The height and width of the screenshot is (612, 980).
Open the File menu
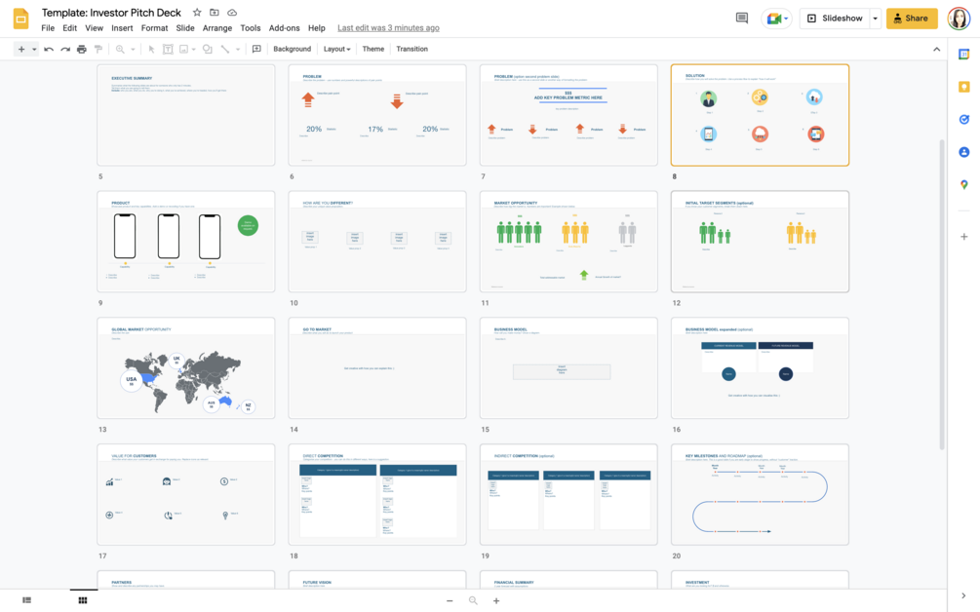click(48, 28)
